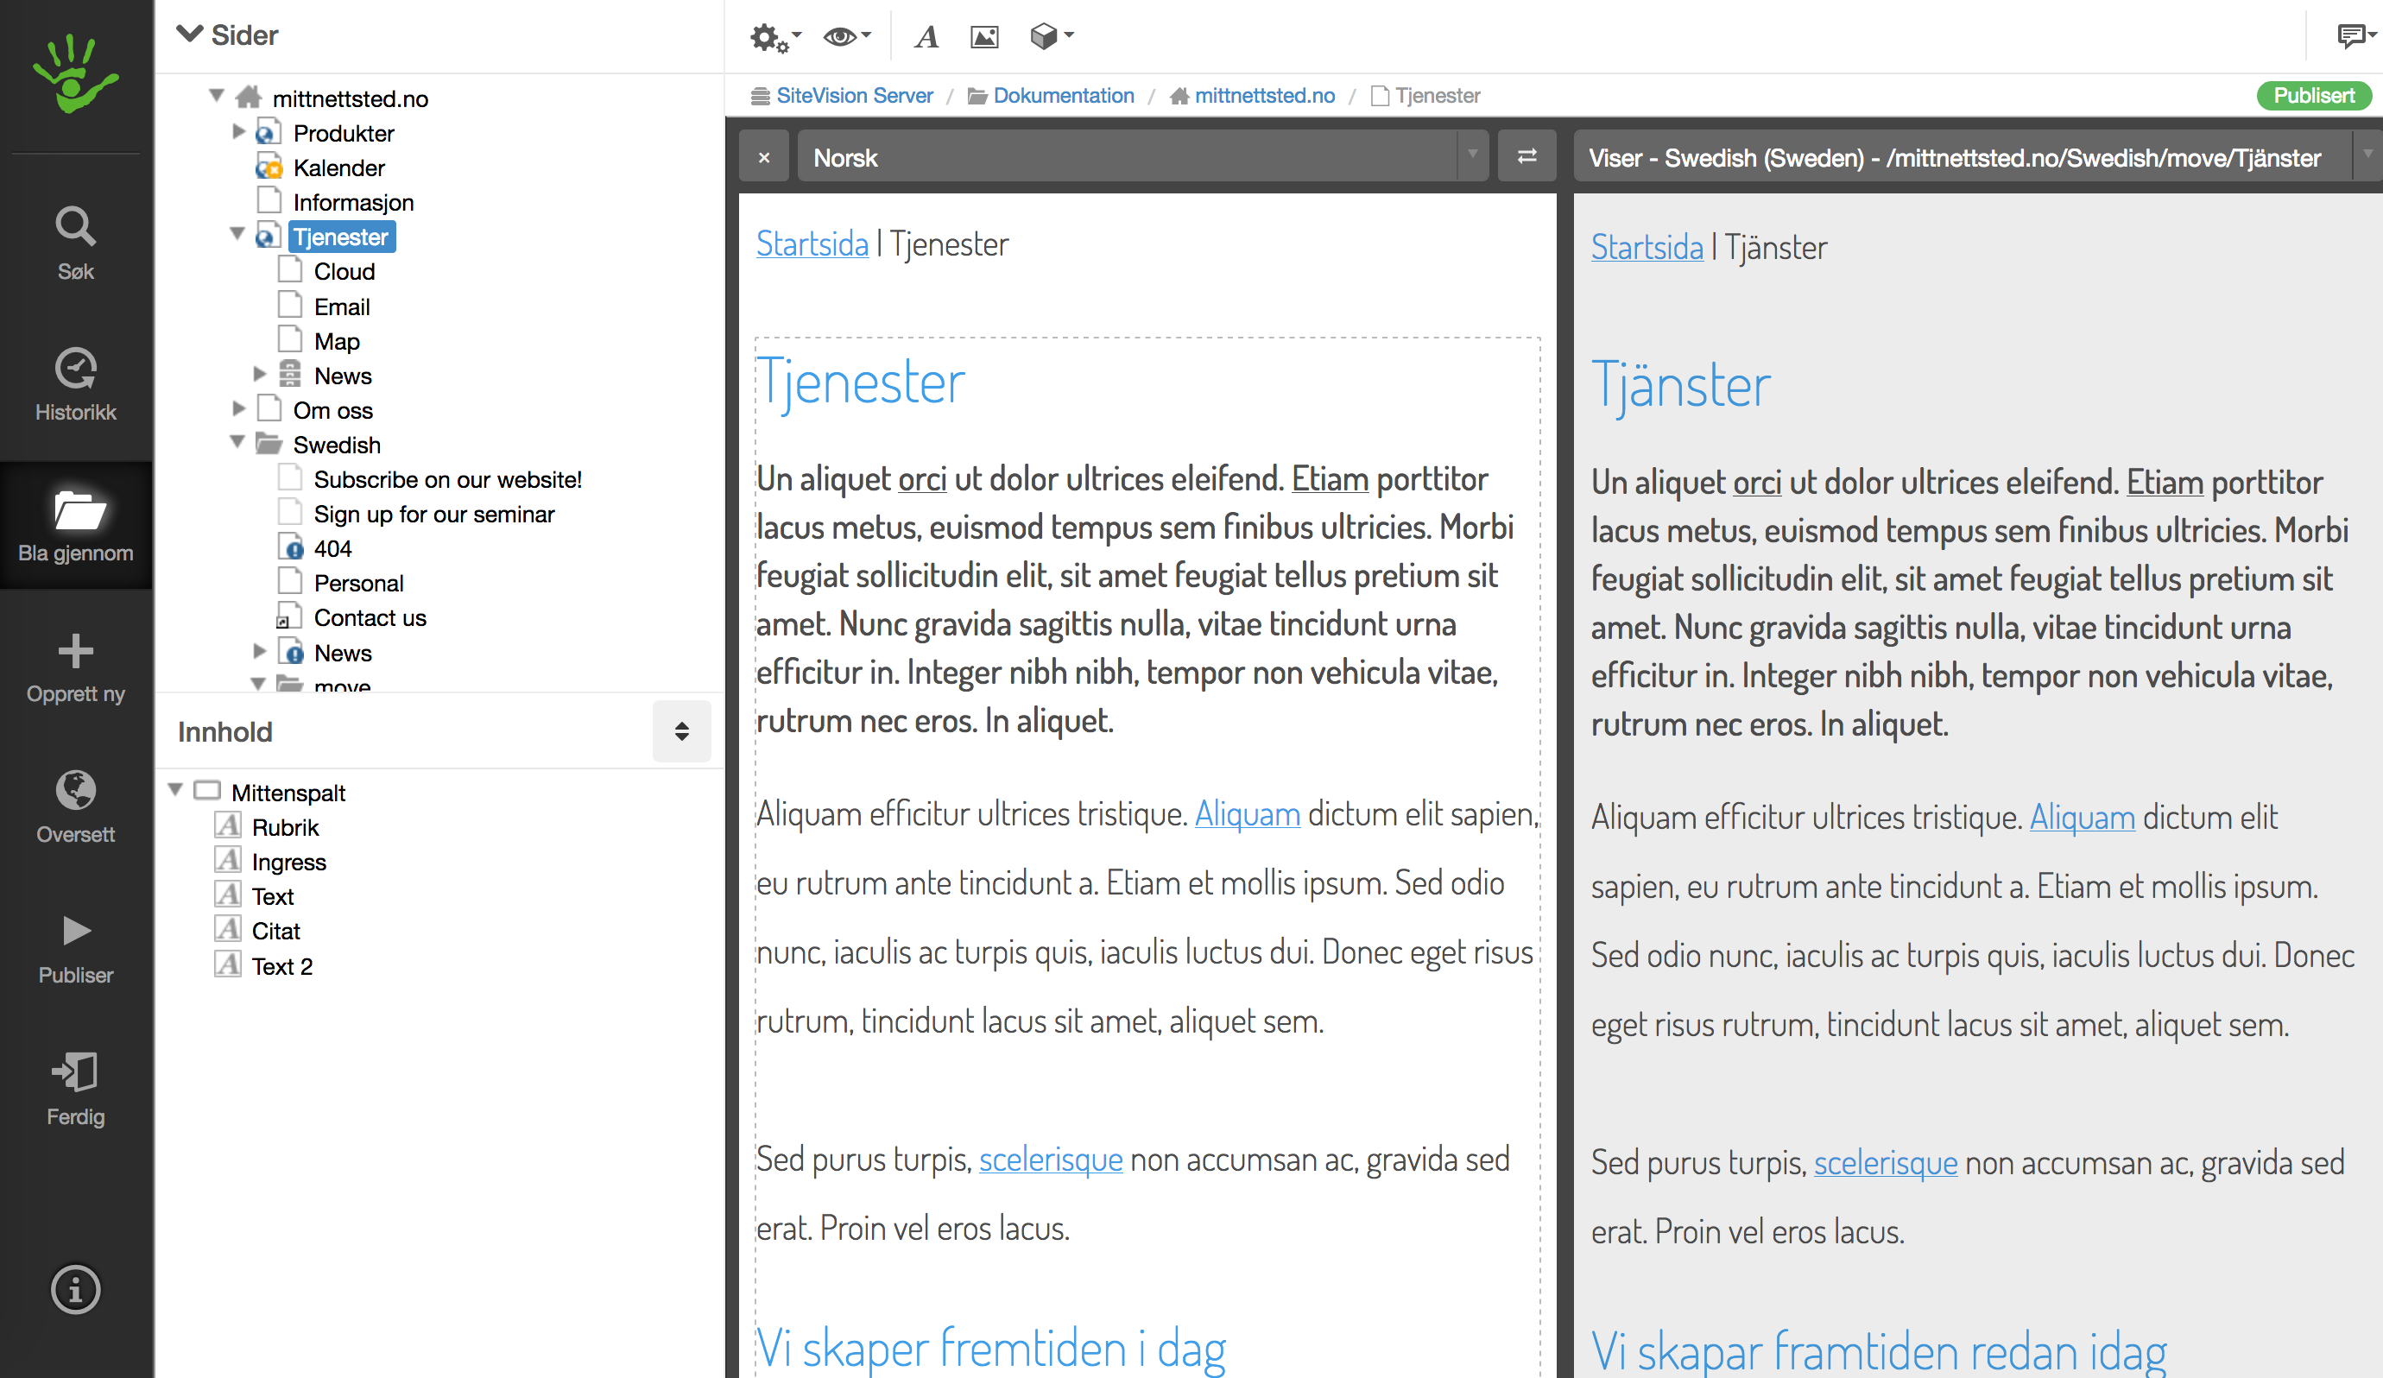Select the Map page in tree
2383x1378 pixels.
pos(337,341)
